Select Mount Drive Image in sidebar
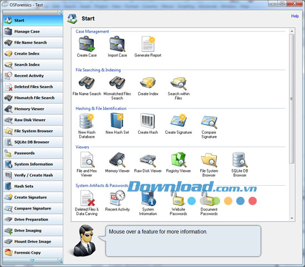Viewport: 305px width, 267px height. (x=33, y=242)
